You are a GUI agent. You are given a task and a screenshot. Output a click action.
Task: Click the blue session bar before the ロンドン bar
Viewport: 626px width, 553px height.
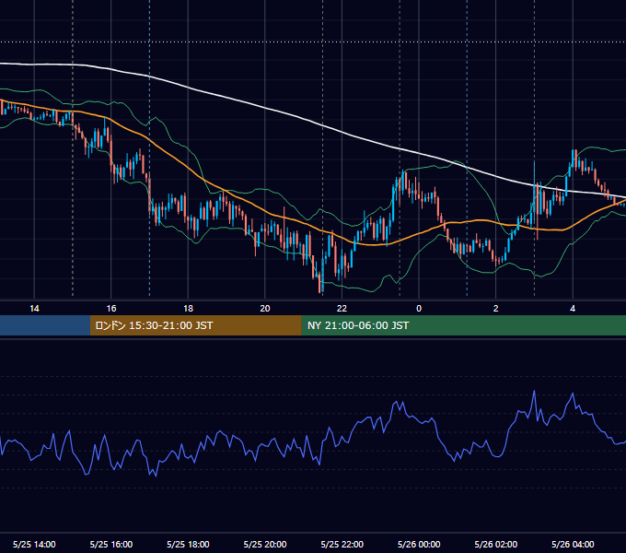[45, 325]
